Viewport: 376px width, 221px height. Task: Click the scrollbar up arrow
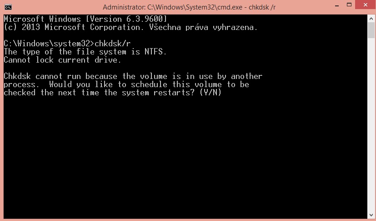coord(371,19)
